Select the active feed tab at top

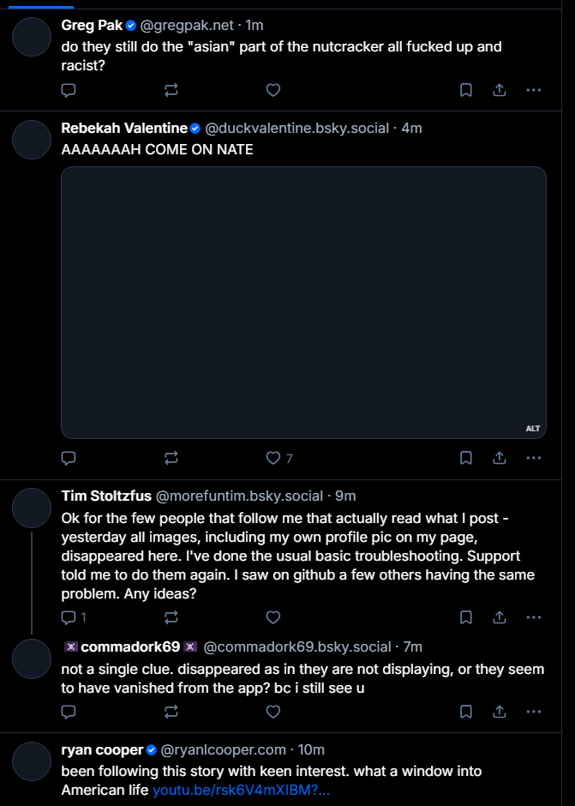click(x=41, y=4)
